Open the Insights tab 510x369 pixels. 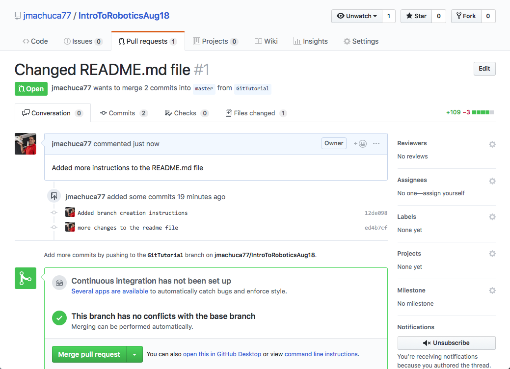(311, 41)
